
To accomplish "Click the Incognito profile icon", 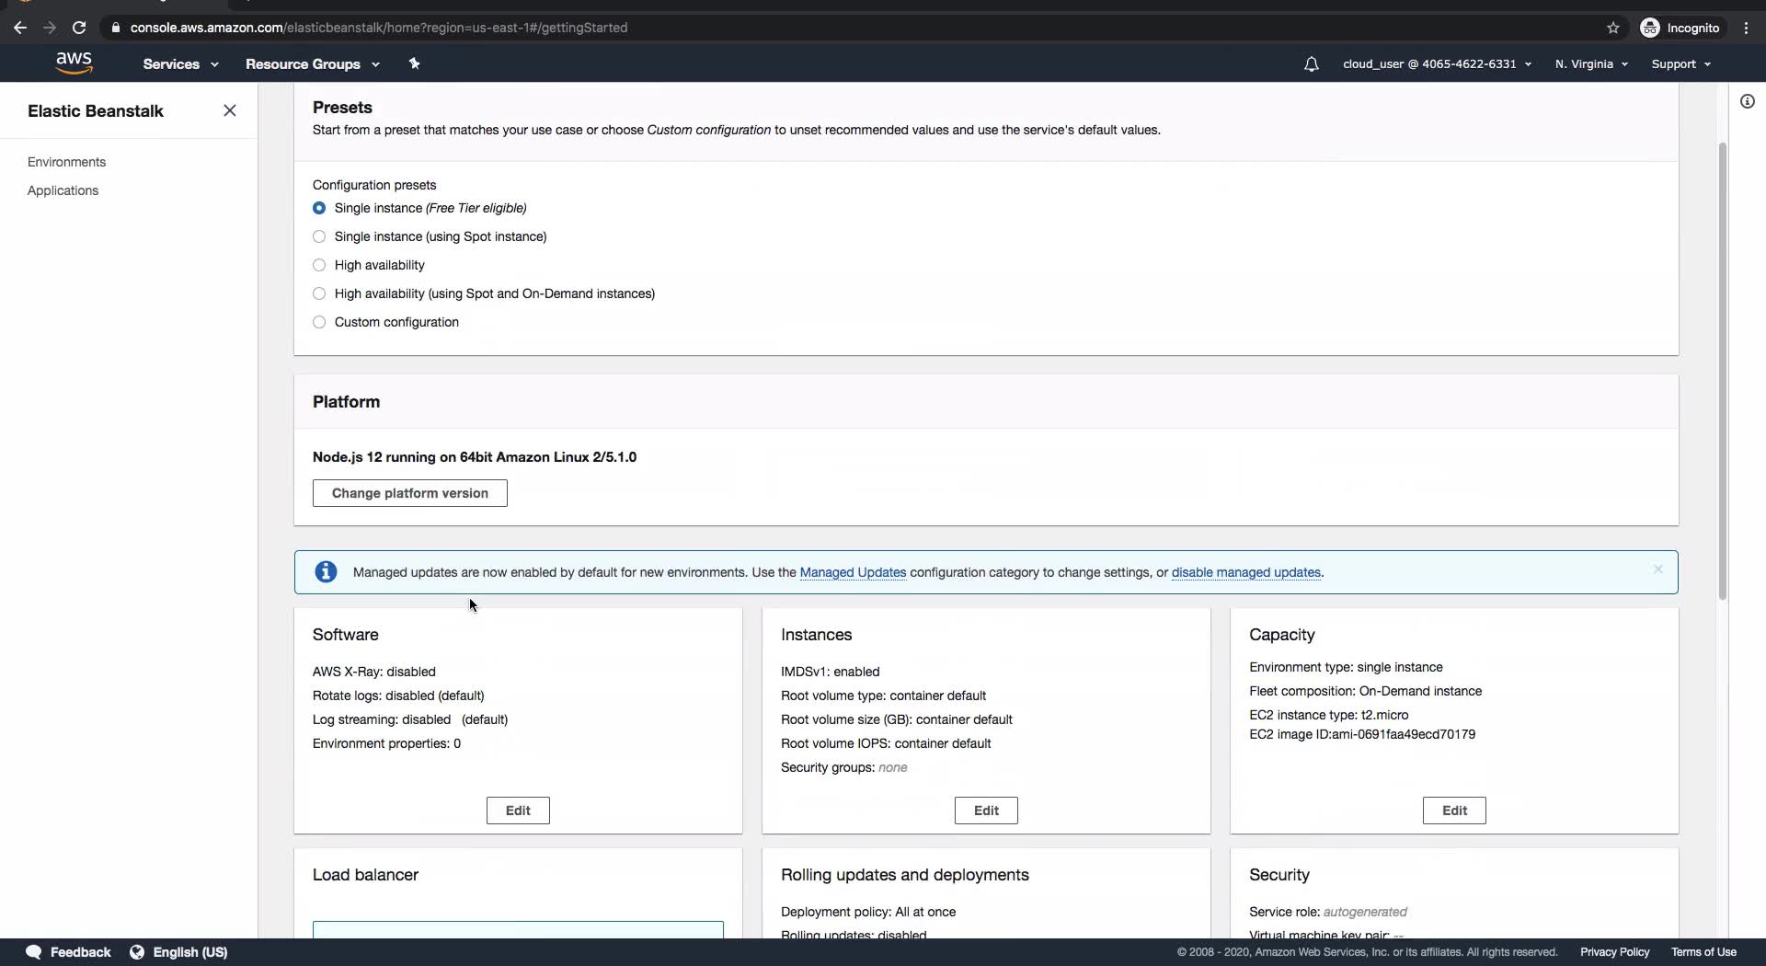I will pos(1650,28).
